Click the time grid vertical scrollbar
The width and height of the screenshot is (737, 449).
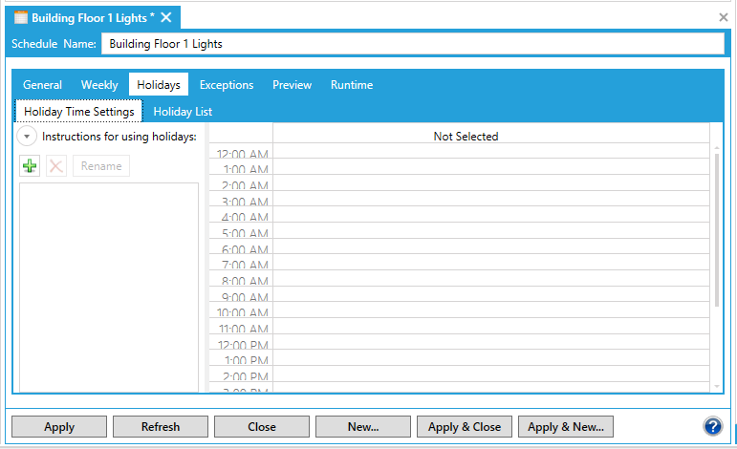click(717, 229)
